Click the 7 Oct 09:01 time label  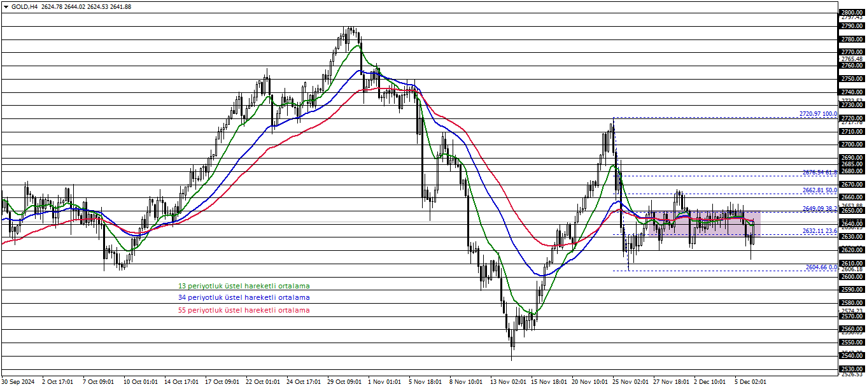99,382
